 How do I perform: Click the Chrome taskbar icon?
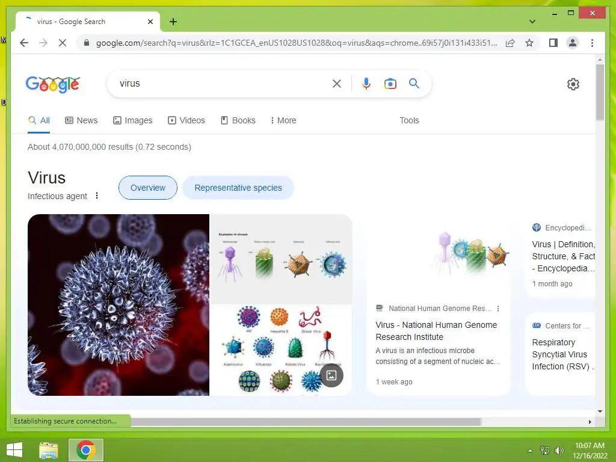pos(86,450)
